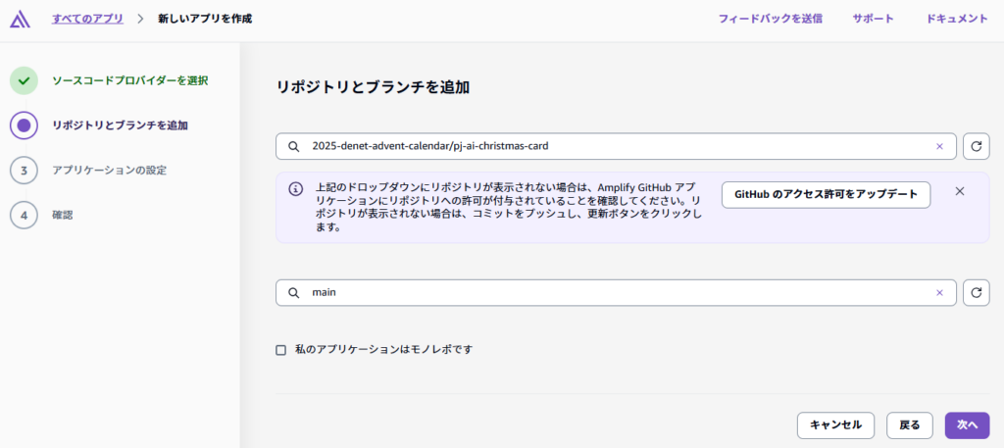The width and height of the screenshot is (1004, 448).
Task: Enable 私のアプリケーションはモノレポです checkbox
Action: [x=281, y=349]
